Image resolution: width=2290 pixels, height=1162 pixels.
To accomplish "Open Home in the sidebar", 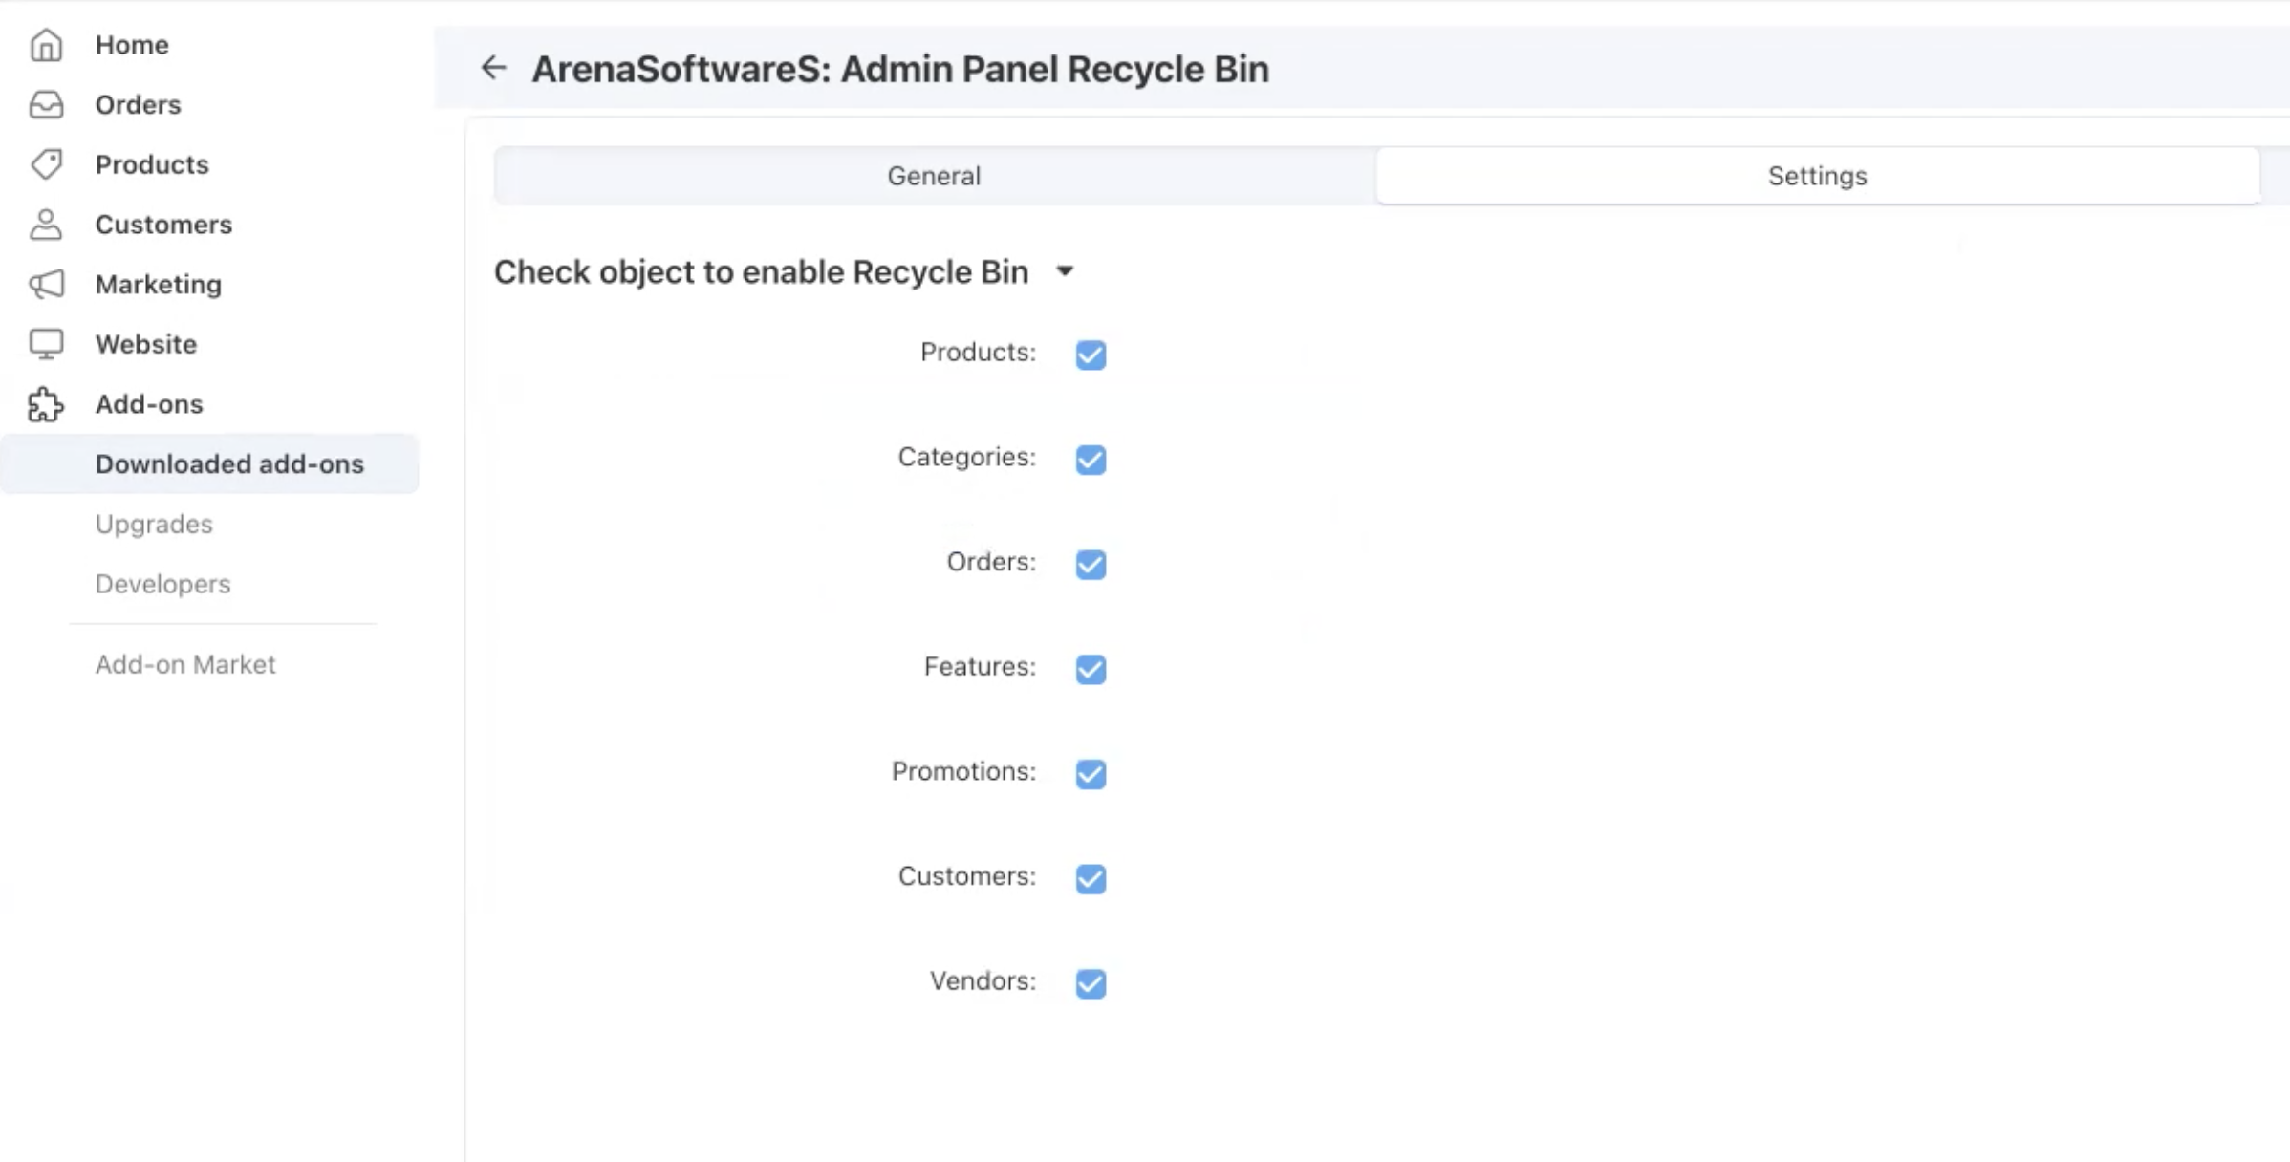I will [132, 45].
